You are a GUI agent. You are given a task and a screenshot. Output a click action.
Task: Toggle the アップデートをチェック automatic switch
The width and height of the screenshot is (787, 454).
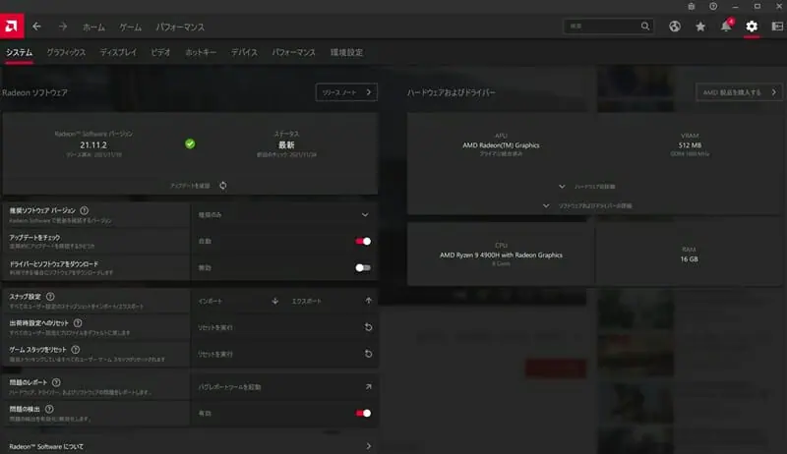click(x=363, y=241)
